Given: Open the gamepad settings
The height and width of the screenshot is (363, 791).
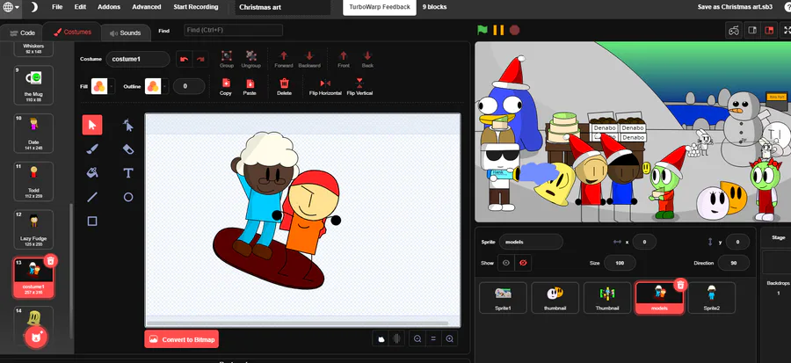Looking at the screenshot, I should [x=734, y=30].
